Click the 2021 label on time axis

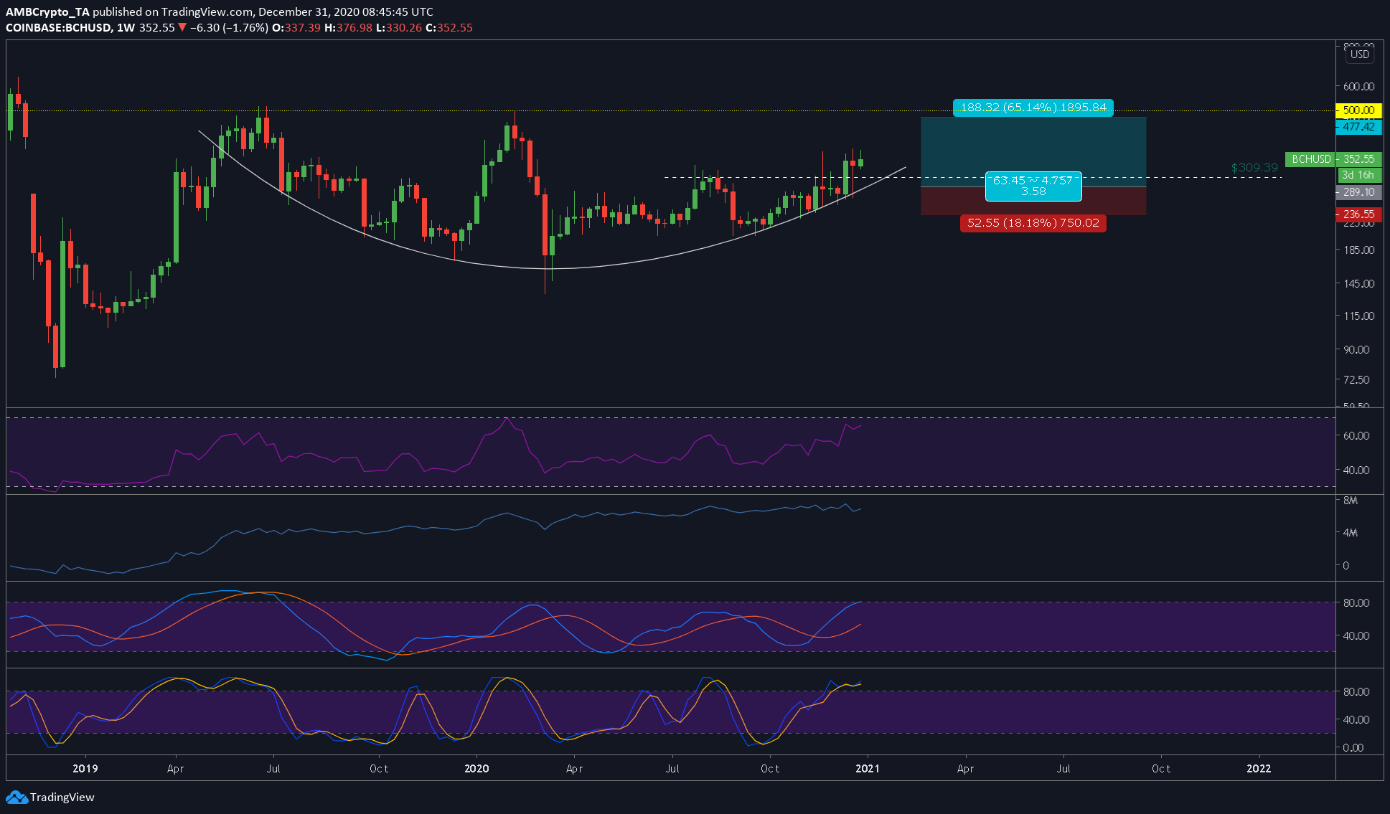pyautogui.click(x=868, y=769)
